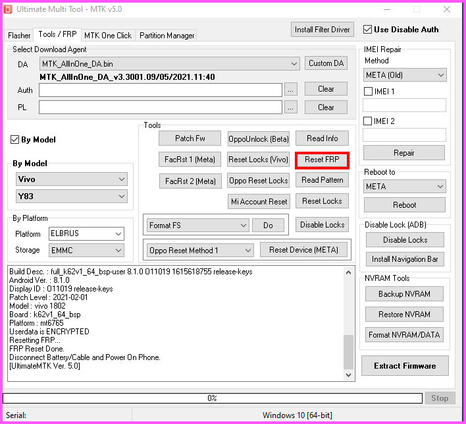Select the Tools / FRP tab
The width and height of the screenshot is (466, 424).
coord(57,34)
